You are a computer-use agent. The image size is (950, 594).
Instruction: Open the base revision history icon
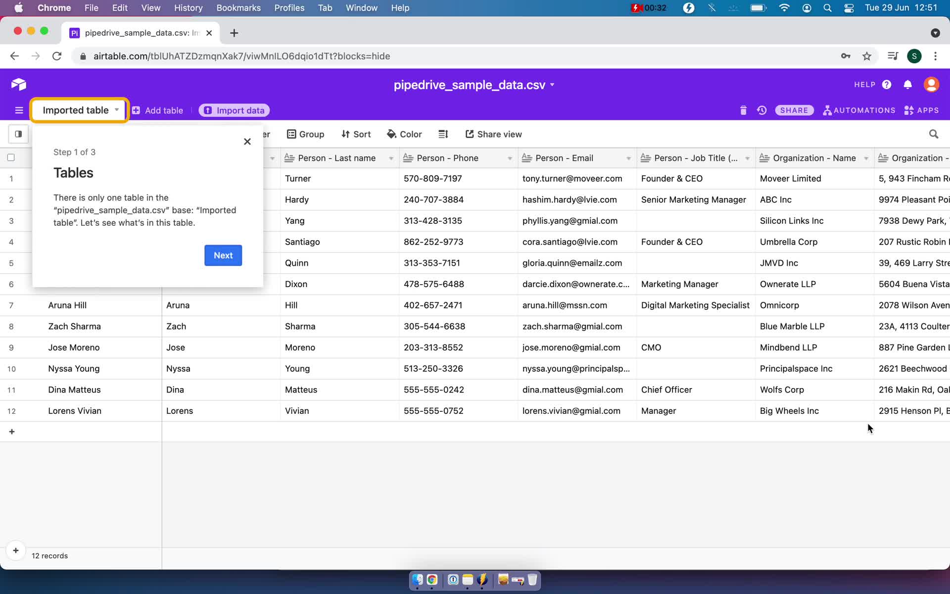point(762,110)
